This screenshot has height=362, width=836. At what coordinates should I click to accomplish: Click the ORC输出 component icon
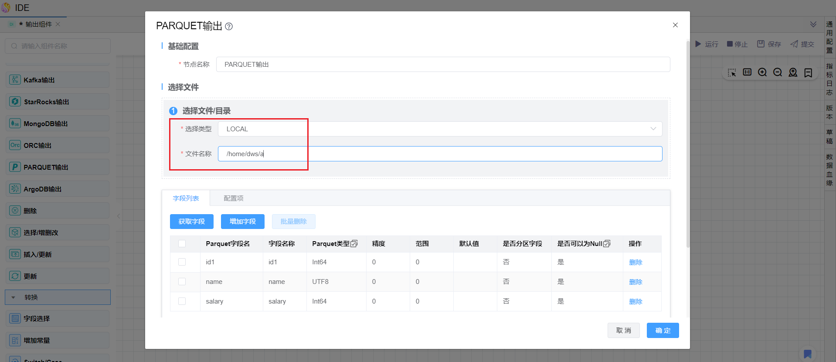click(15, 145)
